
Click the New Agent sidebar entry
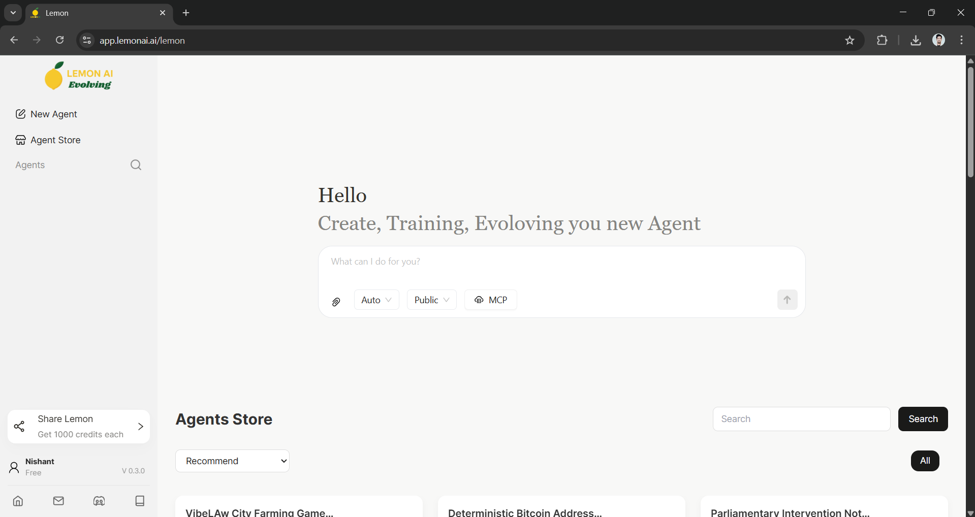click(53, 114)
